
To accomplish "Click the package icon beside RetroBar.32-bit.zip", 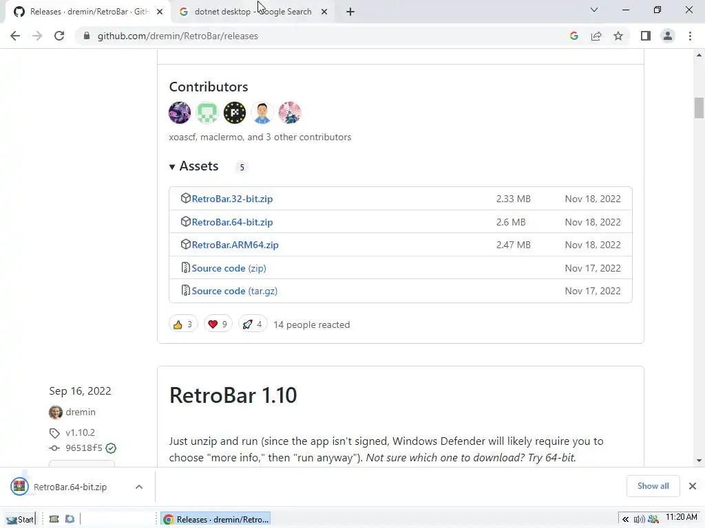I will pos(185,198).
